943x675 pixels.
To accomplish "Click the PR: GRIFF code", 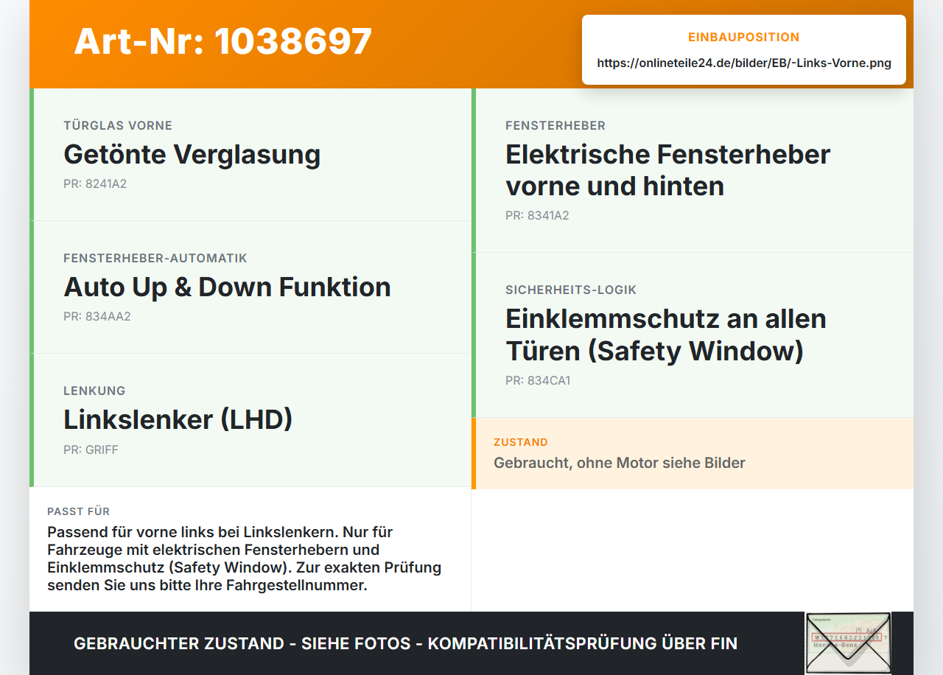I will click(x=91, y=450).
